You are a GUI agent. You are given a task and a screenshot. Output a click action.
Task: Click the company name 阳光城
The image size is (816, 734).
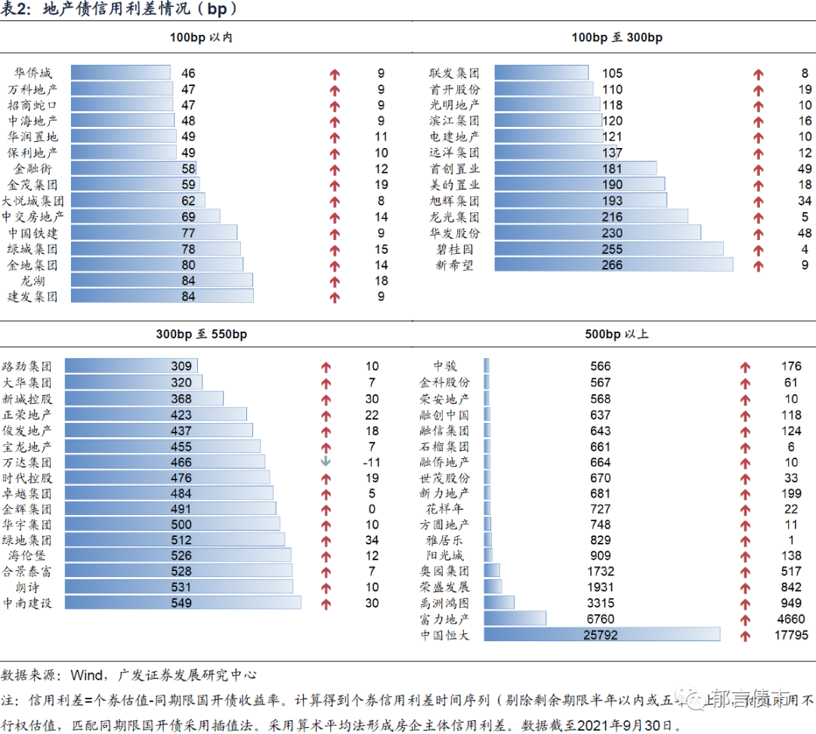(445, 556)
